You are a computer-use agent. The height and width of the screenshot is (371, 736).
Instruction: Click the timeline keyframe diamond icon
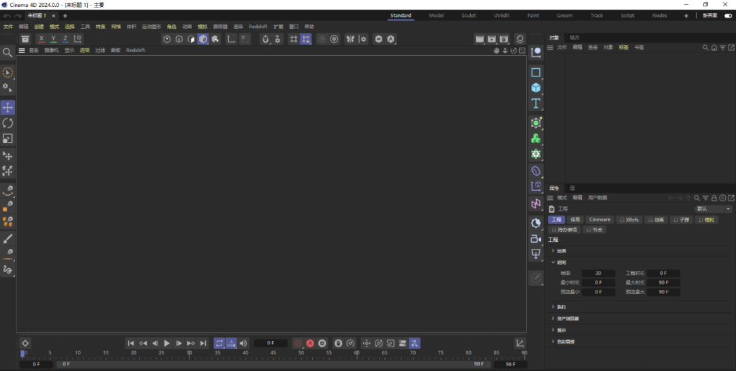click(25, 343)
